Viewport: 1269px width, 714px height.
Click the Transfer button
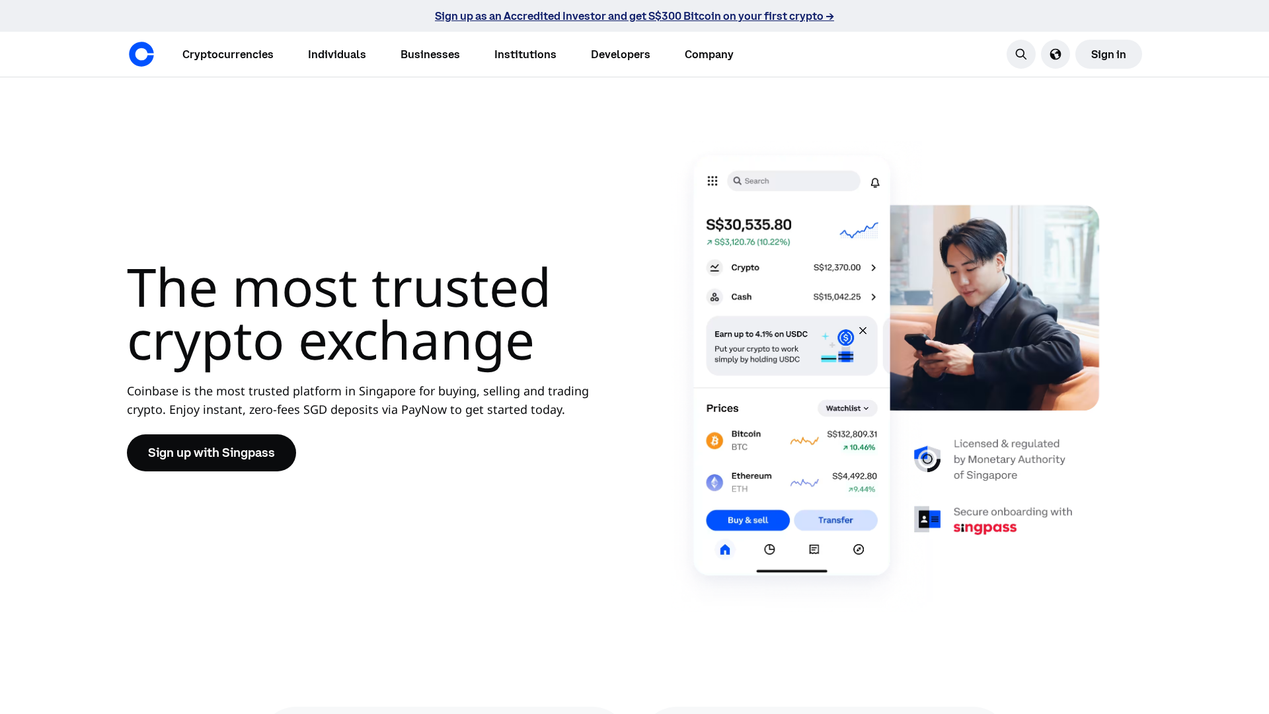click(835, 520)
